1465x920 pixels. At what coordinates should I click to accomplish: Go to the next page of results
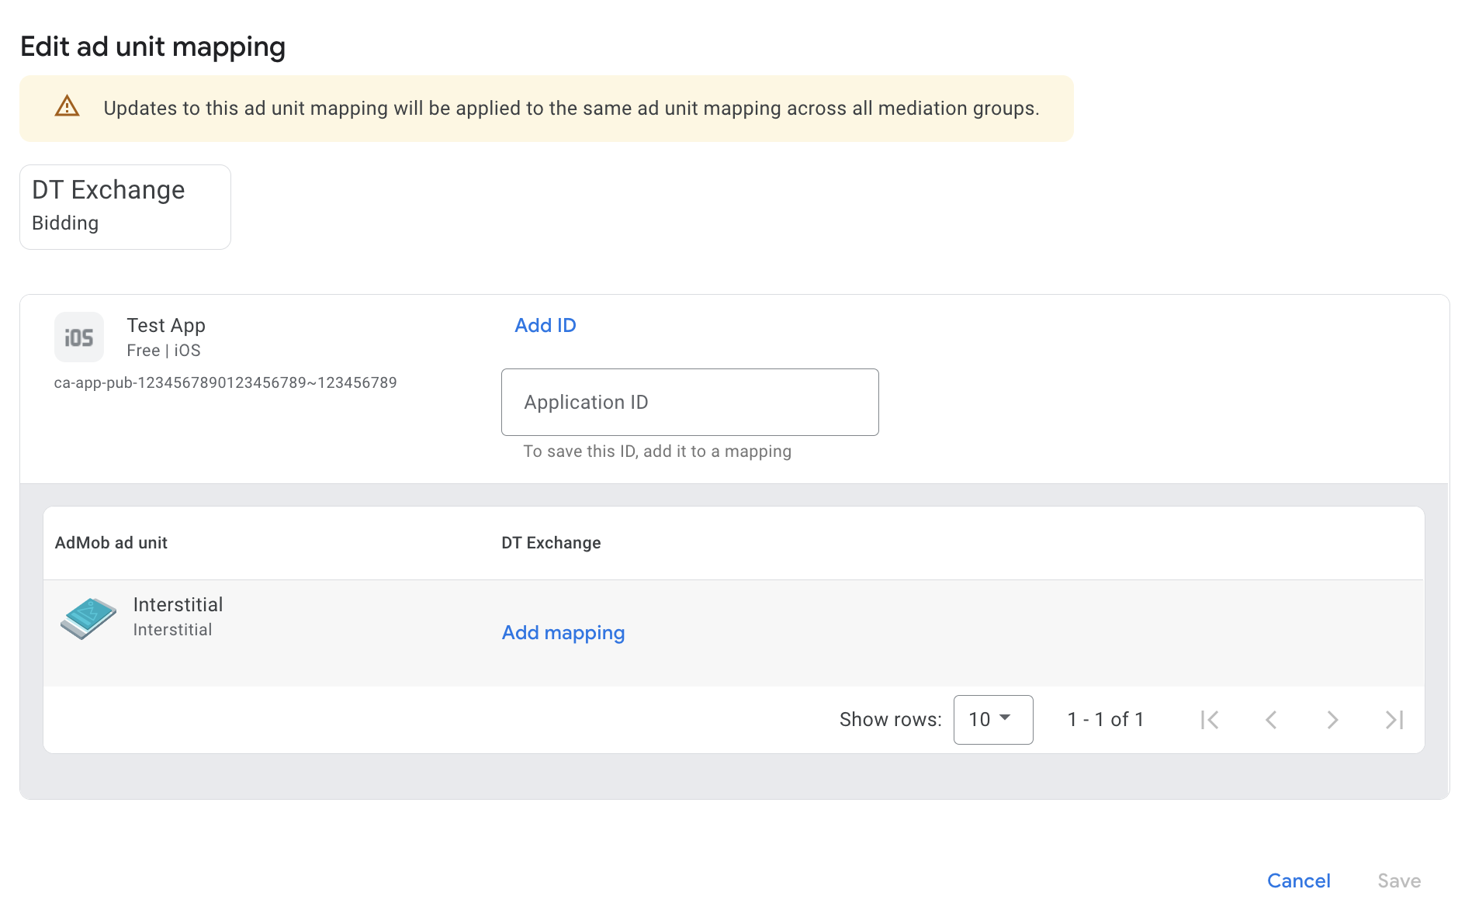[x=1332, y=720]
